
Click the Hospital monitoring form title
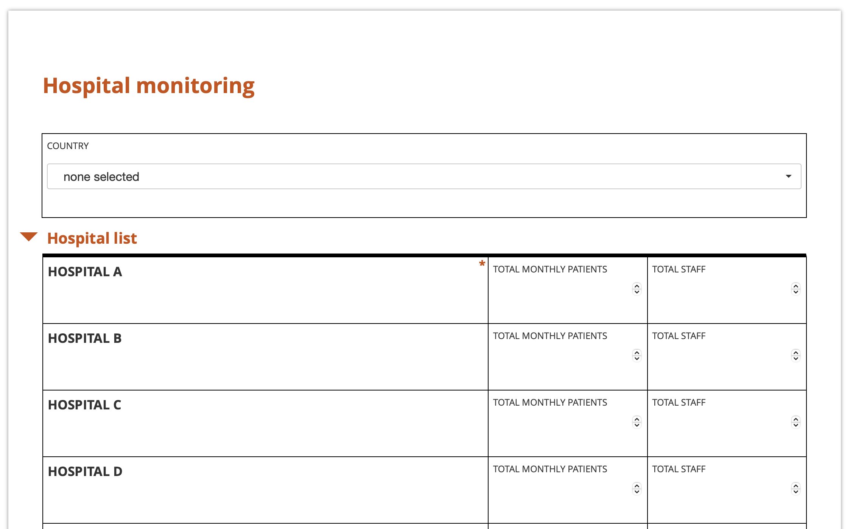[x=149, y=86]
